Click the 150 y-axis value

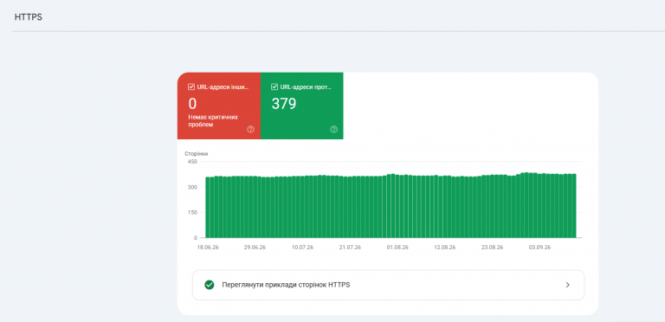coord(192,212)
